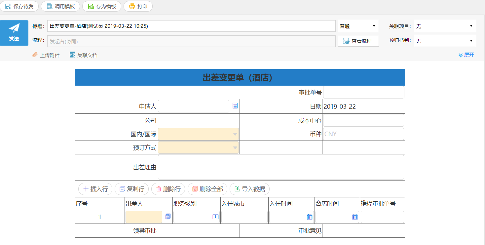Open the associated project dropdown

click(x=444, y=26)
